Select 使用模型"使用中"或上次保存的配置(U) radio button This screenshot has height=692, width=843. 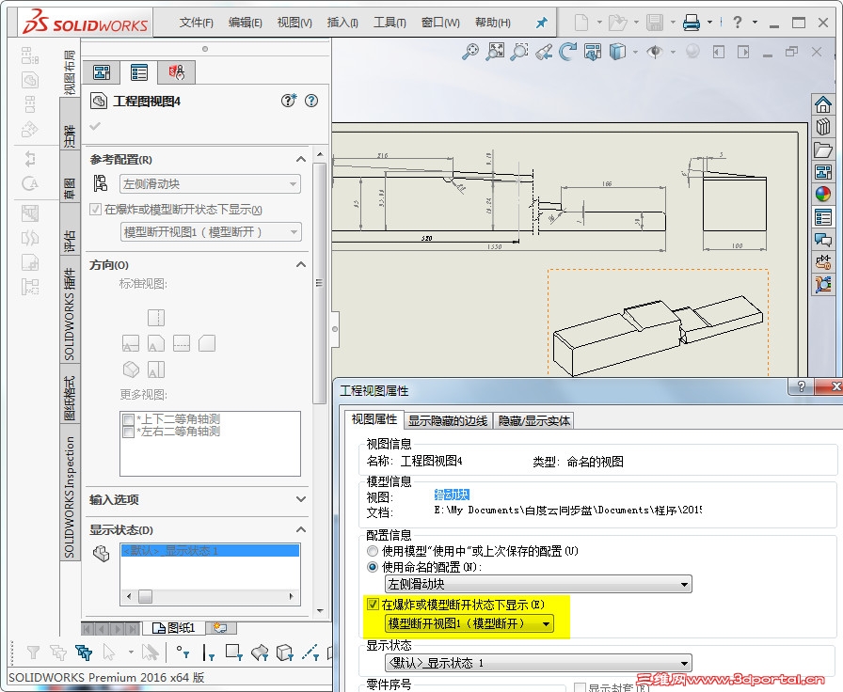(x=372, y=551)
